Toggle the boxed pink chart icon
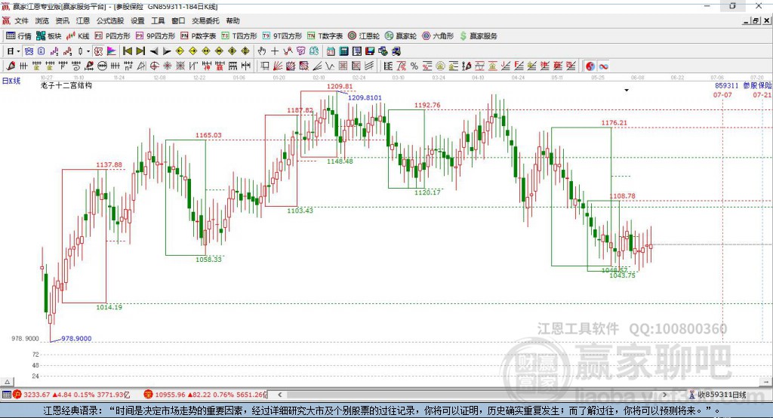 [x=99, y=51]
